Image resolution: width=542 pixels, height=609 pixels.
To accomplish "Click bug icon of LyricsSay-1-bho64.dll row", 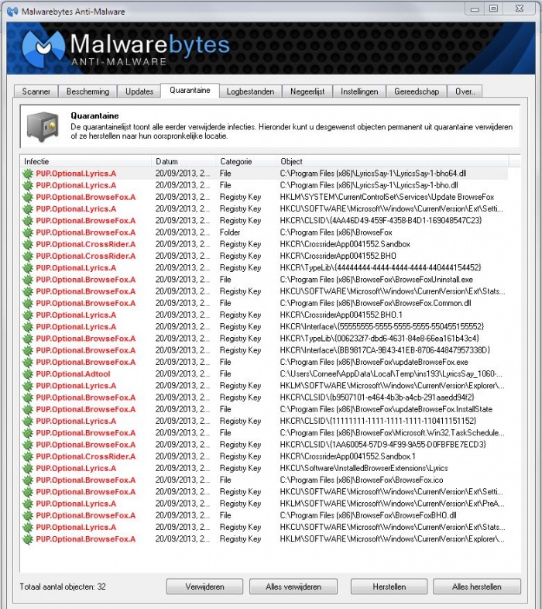I will pos(28,174).
